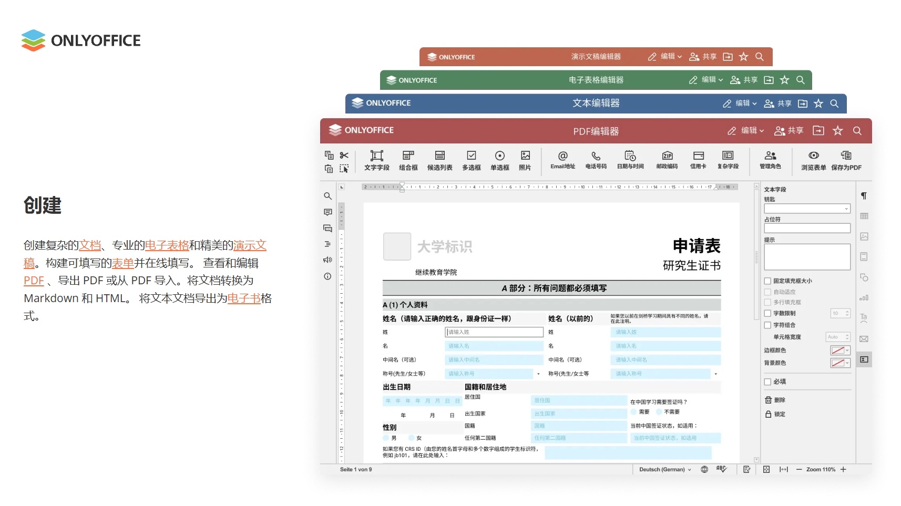Open headings navigation in left sidebar
The image size is (901, 506).
coord(327,244)
